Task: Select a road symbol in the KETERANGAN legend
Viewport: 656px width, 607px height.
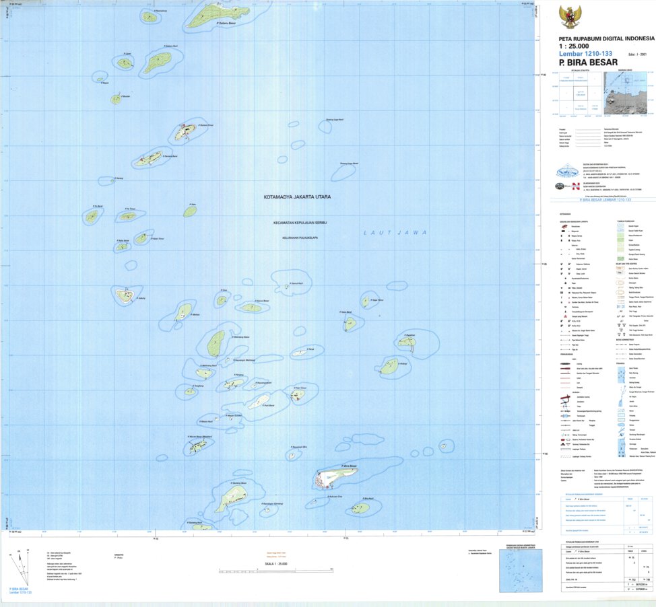Action: click(x=564, y=363)
